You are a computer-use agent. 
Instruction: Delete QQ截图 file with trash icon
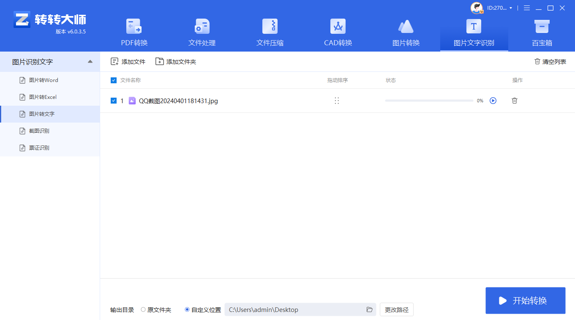[515, 101]
